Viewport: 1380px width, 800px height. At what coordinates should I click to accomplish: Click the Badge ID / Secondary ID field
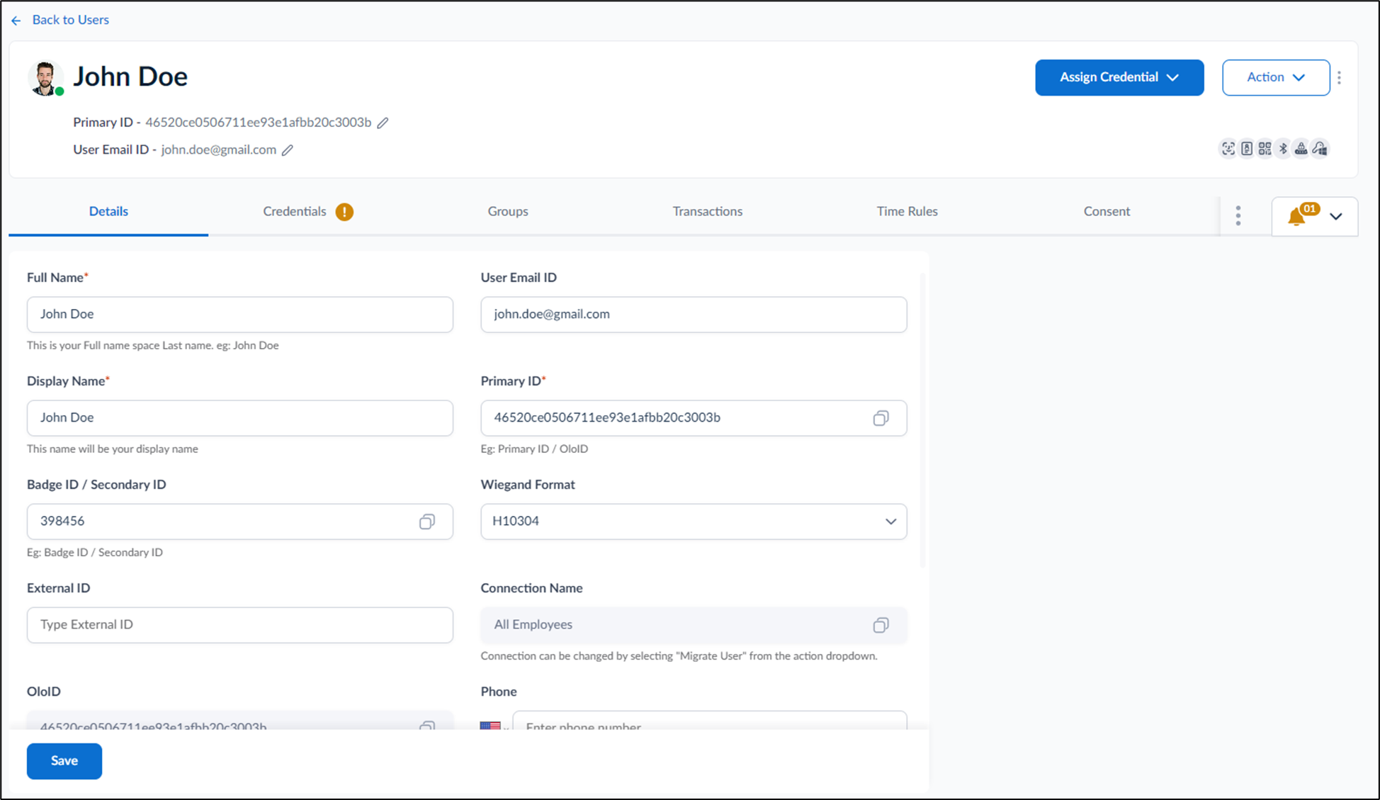click(240, 522)
